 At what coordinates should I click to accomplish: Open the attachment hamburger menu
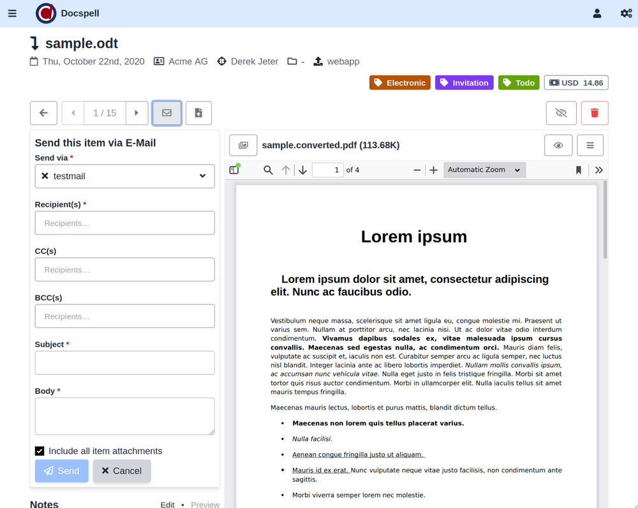[x=590, y=146]
